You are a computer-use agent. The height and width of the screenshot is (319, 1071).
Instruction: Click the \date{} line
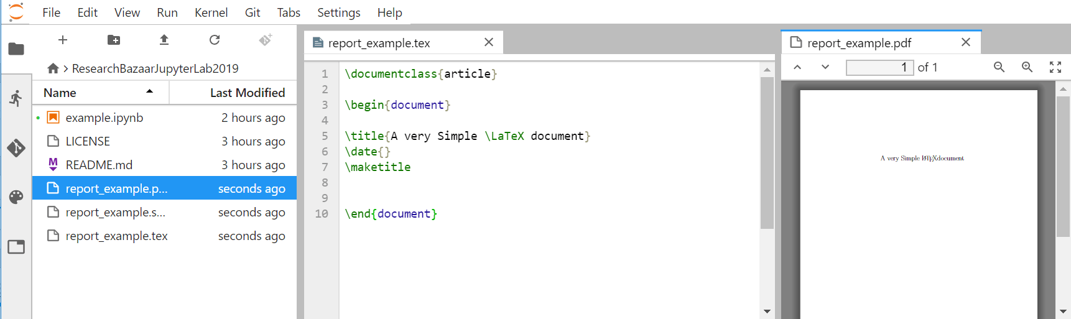[x=368, y=151]
